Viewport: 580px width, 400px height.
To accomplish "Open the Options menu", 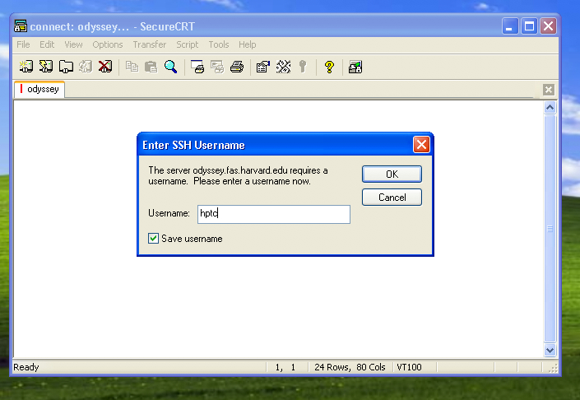I will click(108, 44).
